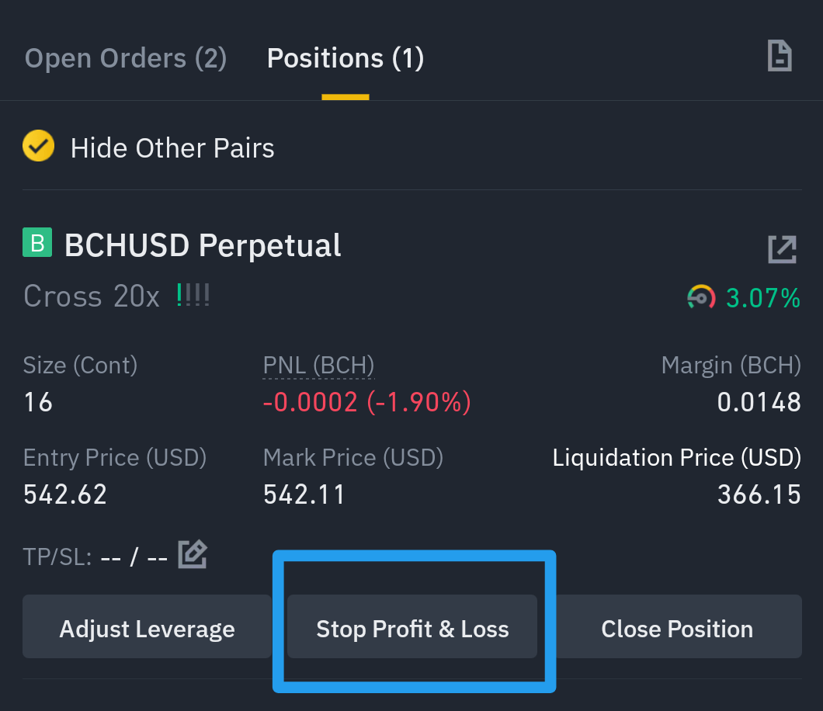This screenshot has height=711, width=823.
Task: Click Close Position button
Action: click(677, 626)
